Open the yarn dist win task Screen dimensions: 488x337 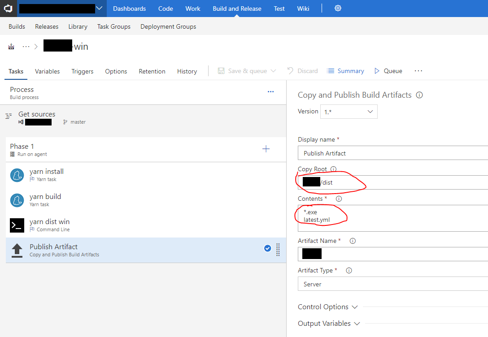(x=146, y=225)
